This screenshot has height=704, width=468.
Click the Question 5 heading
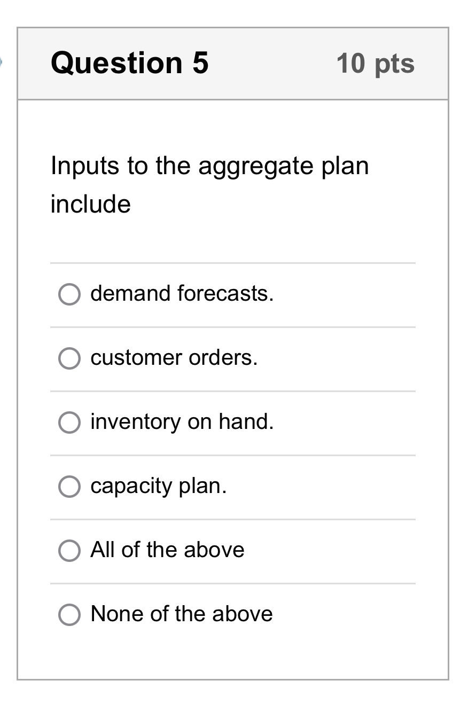click(130, 62)
